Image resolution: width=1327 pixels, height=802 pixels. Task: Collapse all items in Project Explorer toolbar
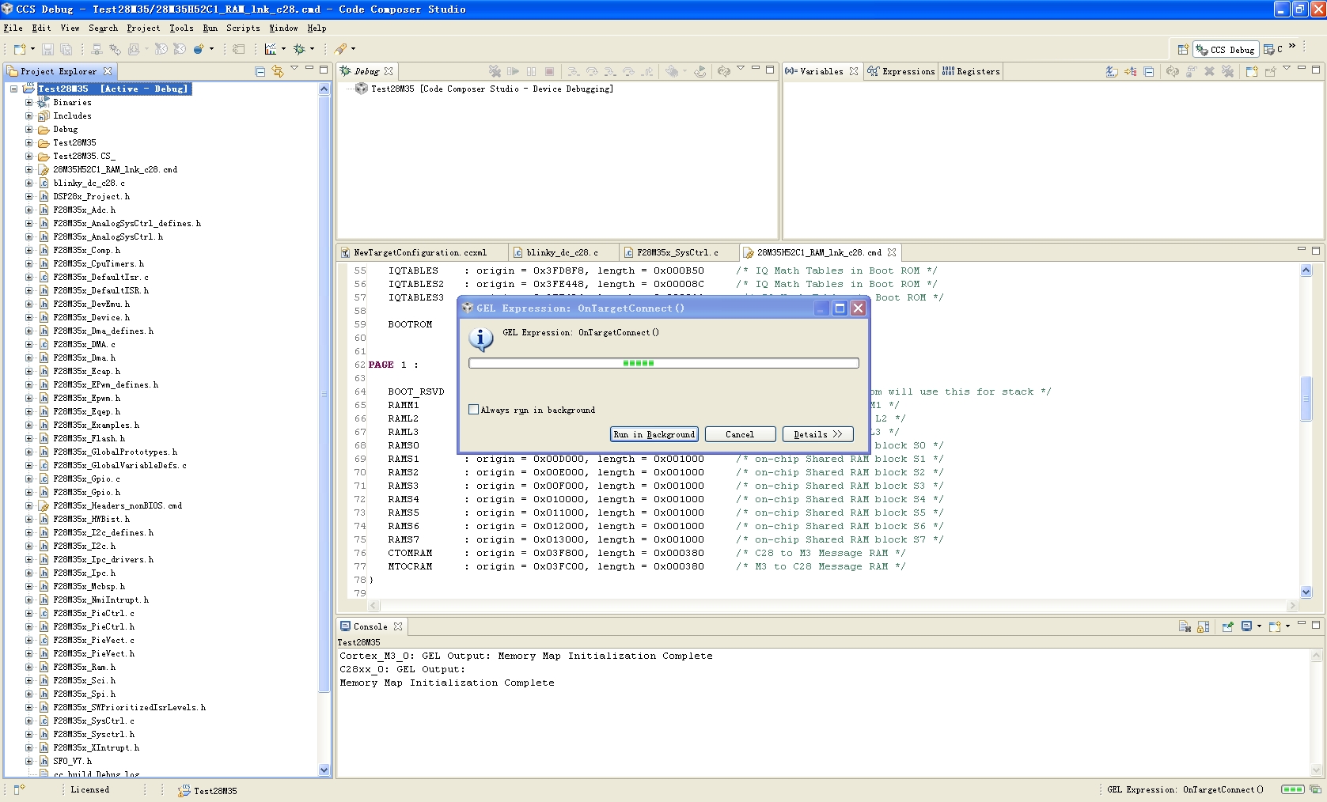tap(260, 71)
